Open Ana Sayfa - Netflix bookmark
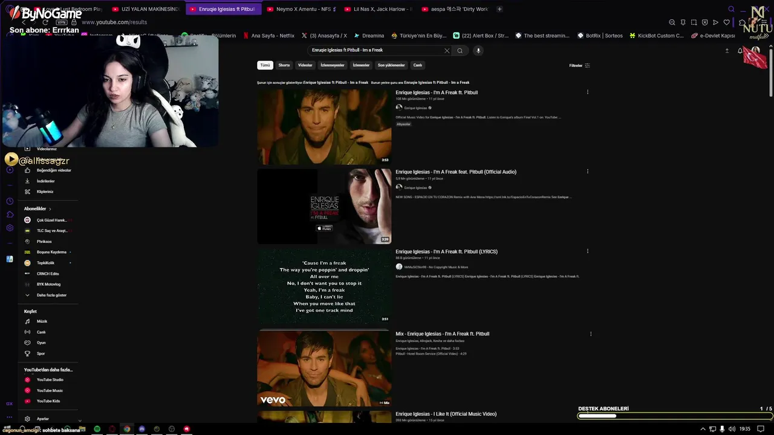774x435 pixels. pyautogui.click(x=268, y=36)
